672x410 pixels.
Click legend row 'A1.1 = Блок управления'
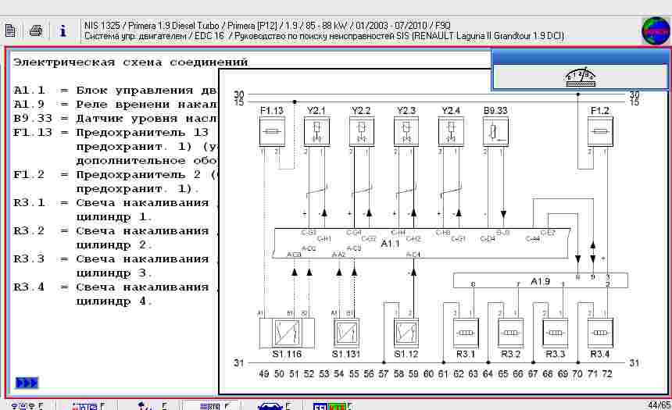[116, 91]
